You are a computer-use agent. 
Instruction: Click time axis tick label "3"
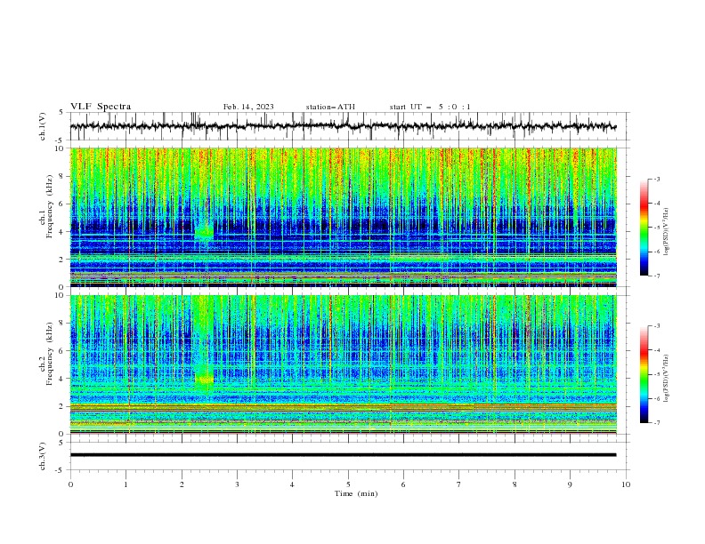point(237,484)
